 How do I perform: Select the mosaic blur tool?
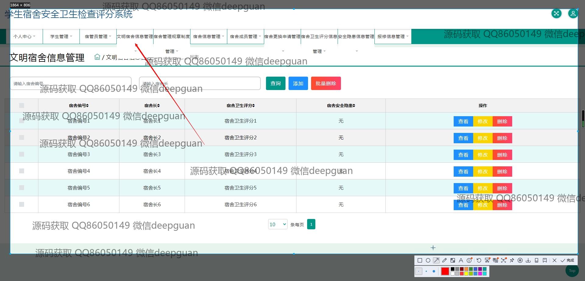click(x=453, y=260)
